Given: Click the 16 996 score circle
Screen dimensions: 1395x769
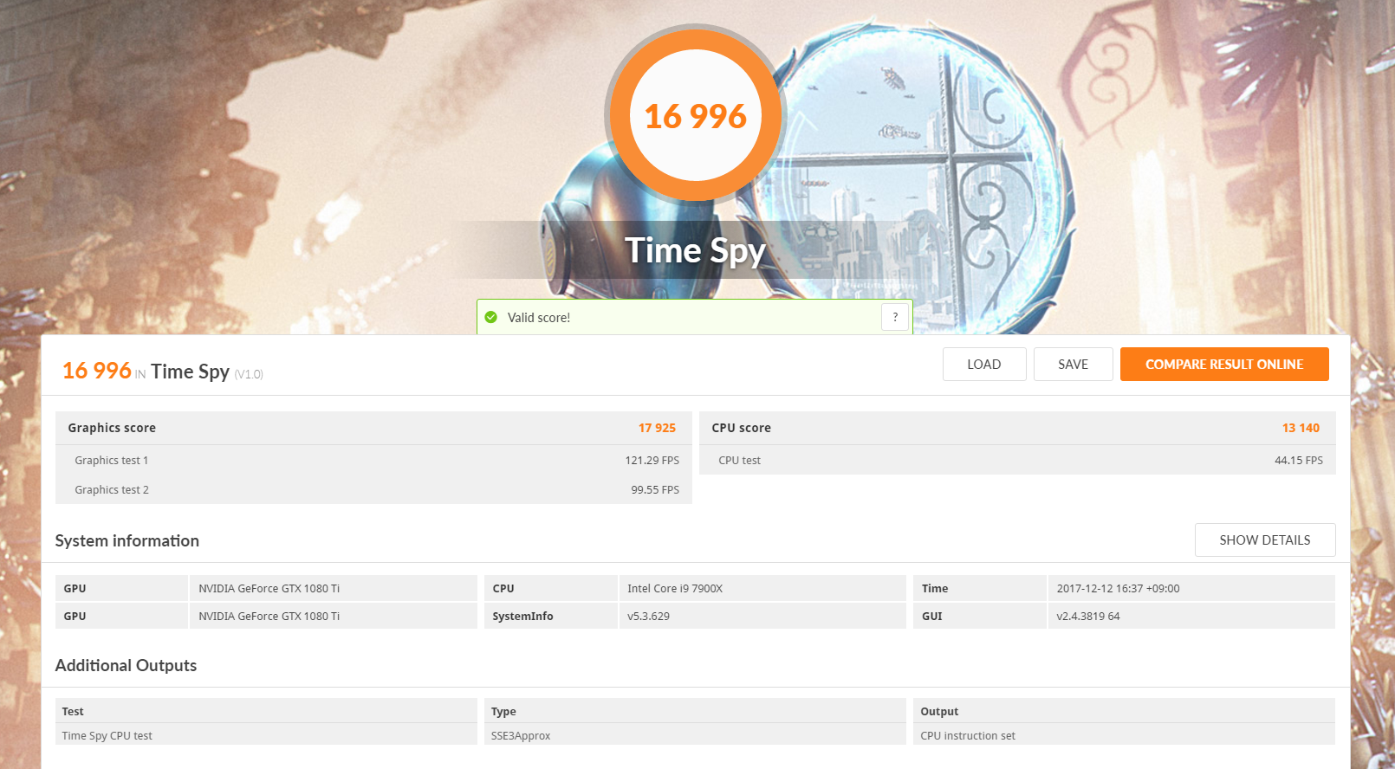Looking at the screenshot, I should click(695, 115).
